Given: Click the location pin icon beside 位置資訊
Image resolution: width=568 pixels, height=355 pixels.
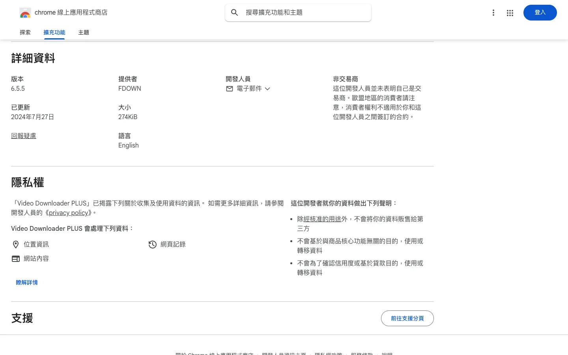Looking at the screenshot, I should click(x=16, y=245).
